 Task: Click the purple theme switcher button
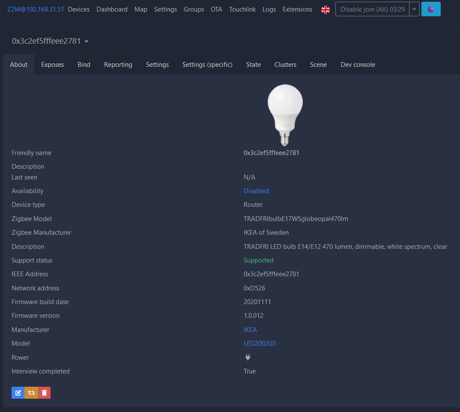click(x=431, y=9)
